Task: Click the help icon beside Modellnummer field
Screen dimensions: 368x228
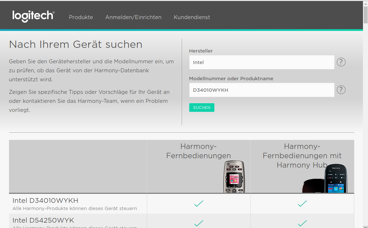Action: point(341,90)
